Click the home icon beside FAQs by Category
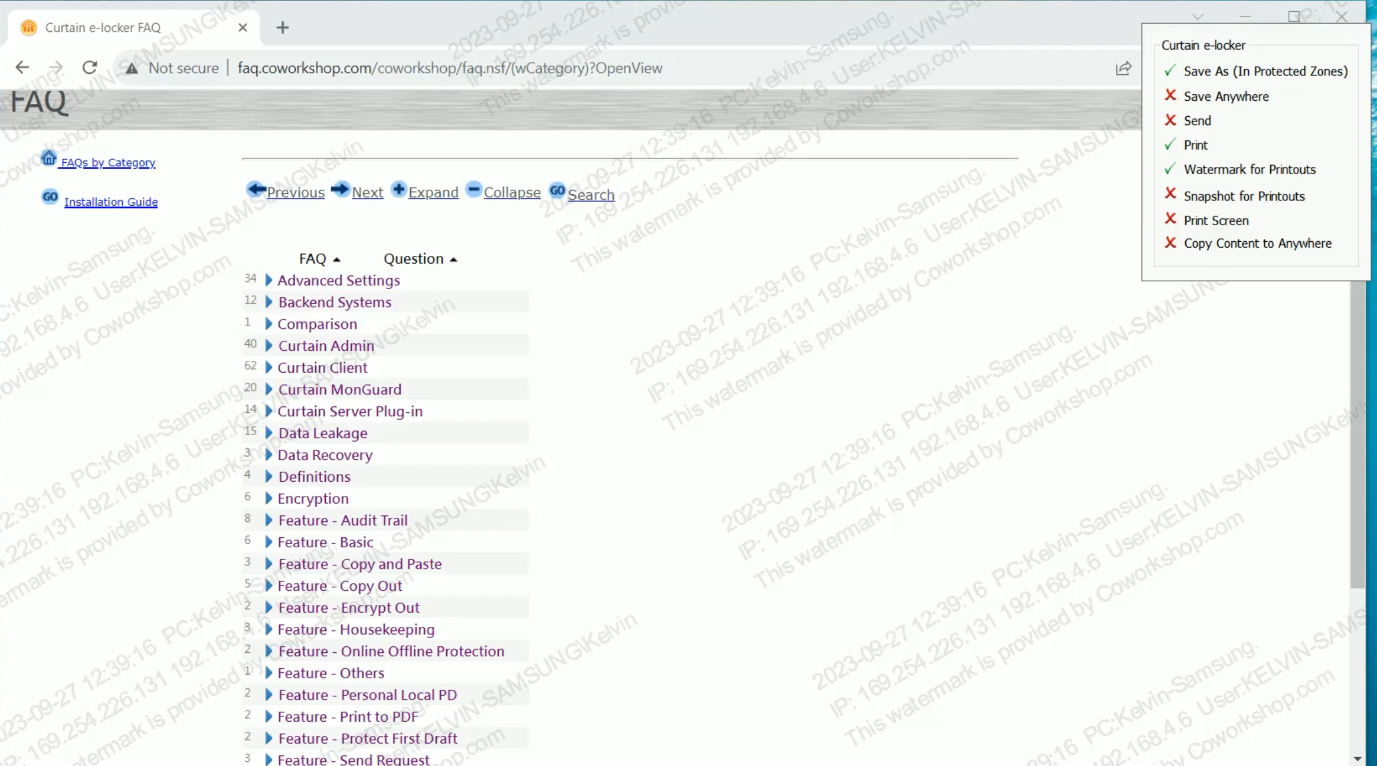Image resolution: width=1377 pixels, height=766 pixels. point(48,158)
